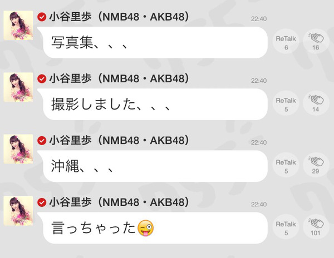Click the clap icon showing 101 claps
Viewport: 334px width, 258px height.
[x=316, y=227]
